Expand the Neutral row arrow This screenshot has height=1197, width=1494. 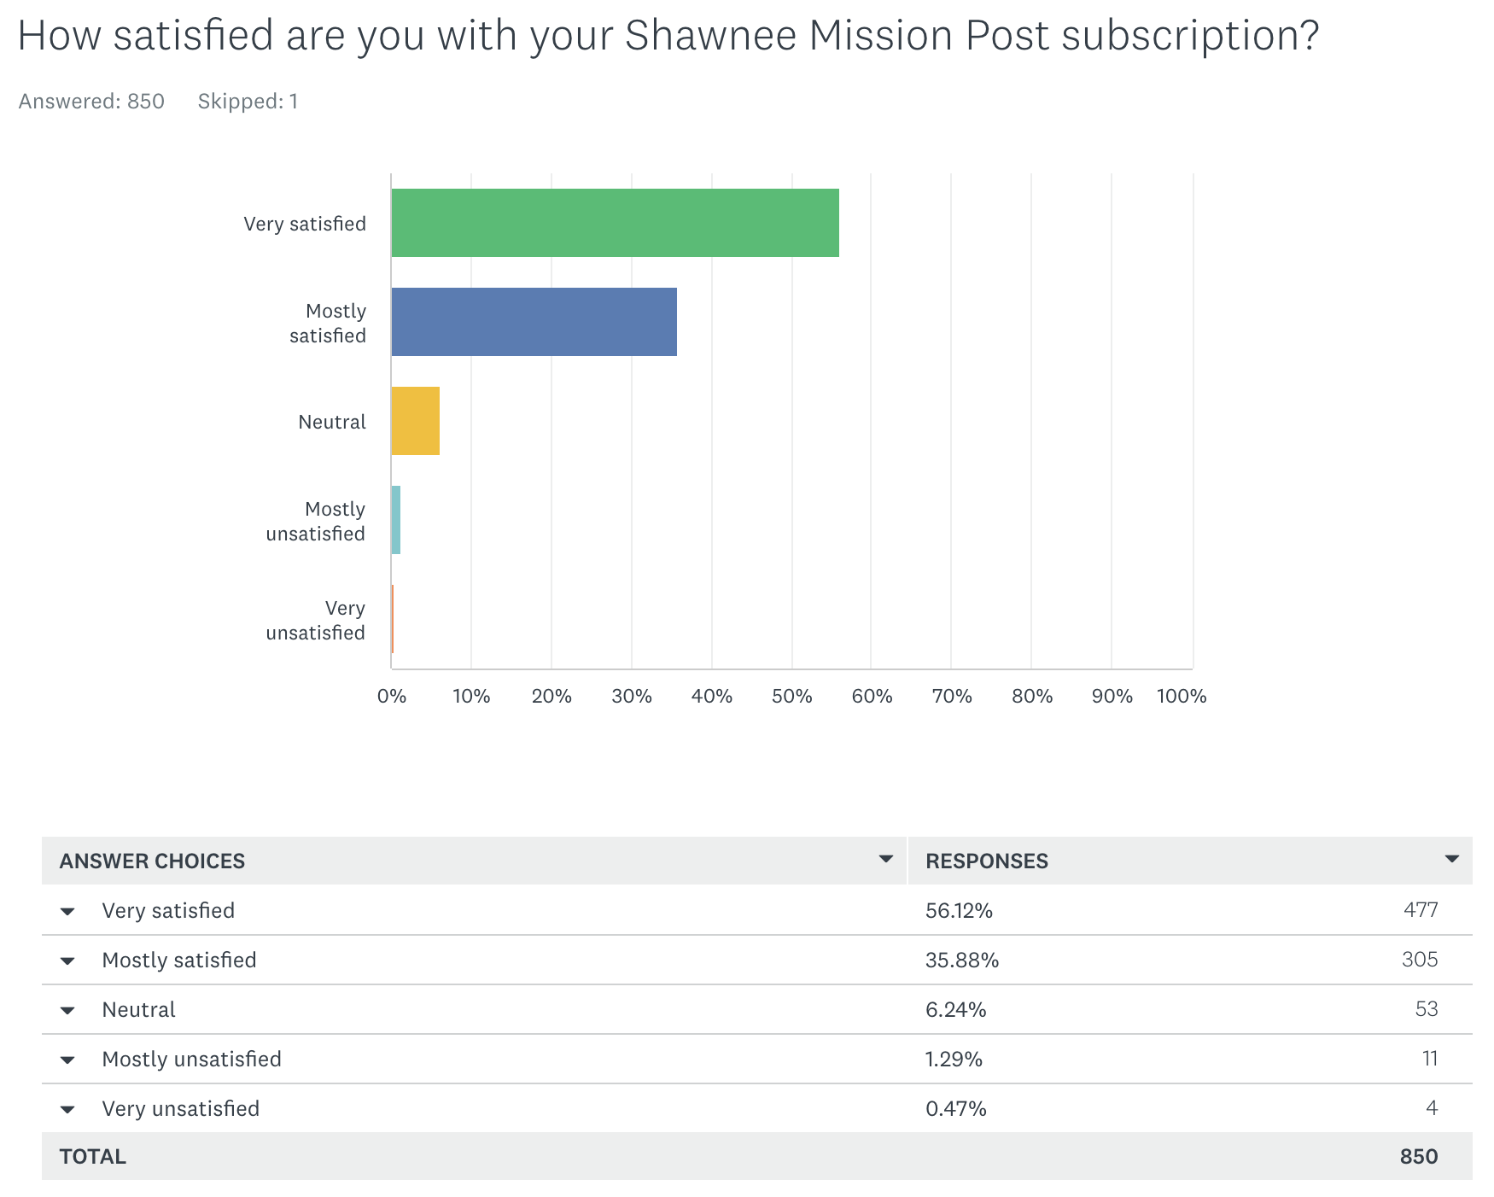67,1010
